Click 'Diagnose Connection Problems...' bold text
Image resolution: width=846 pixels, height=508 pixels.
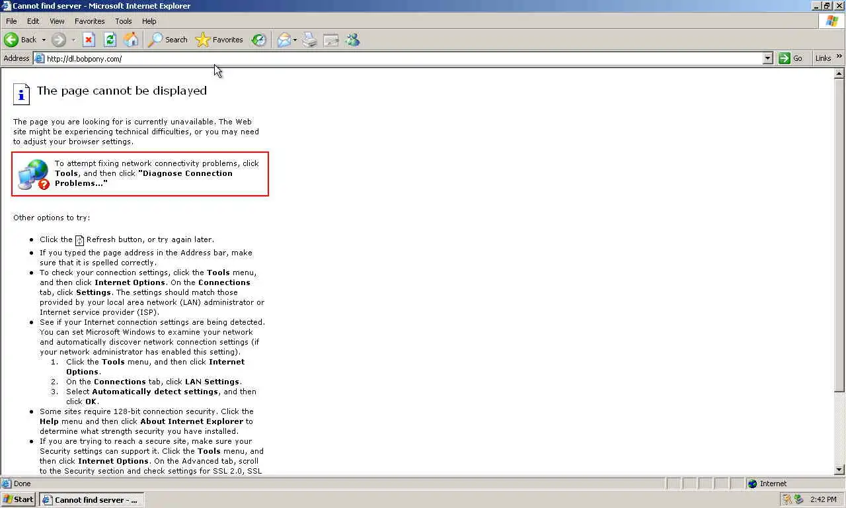point(143,178)
